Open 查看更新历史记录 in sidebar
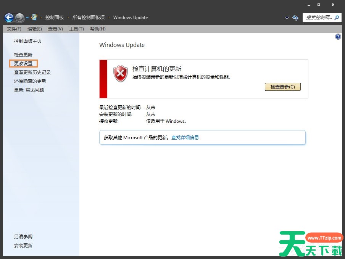Image resolution: width=345 pixels, height=259 pixels. click(32, 72)
